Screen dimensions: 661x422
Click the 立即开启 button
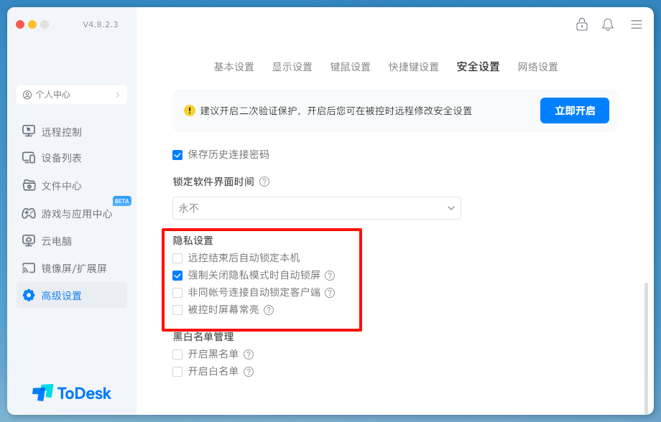point(575,111)
